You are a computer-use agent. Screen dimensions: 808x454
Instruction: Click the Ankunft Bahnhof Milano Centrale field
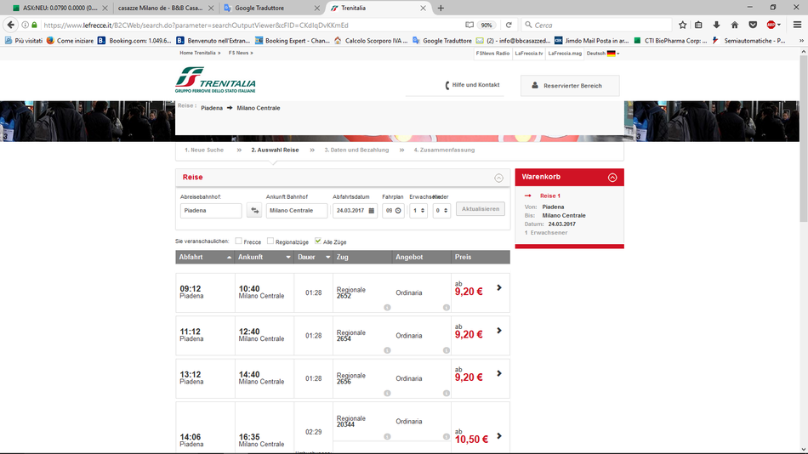point(296,210)
